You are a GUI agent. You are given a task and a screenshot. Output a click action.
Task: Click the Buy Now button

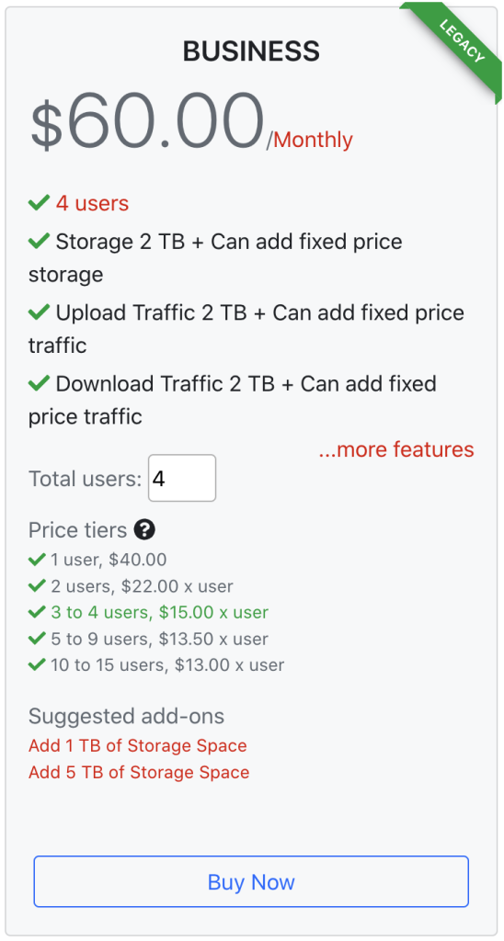click(x=251, y=881)
